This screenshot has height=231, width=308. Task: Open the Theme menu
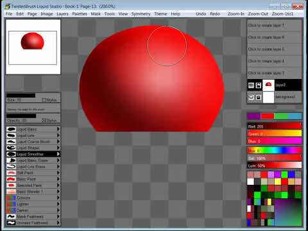click(160, 14)
